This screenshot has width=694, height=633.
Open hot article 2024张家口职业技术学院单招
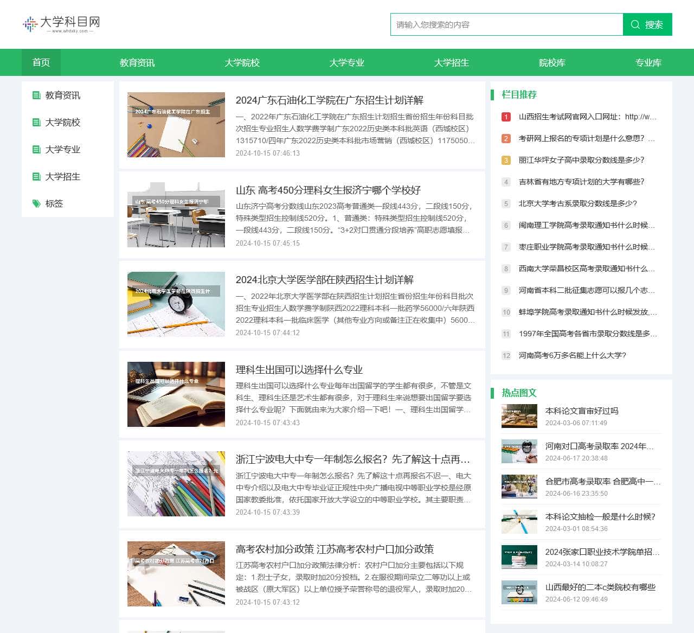(602, 552)
